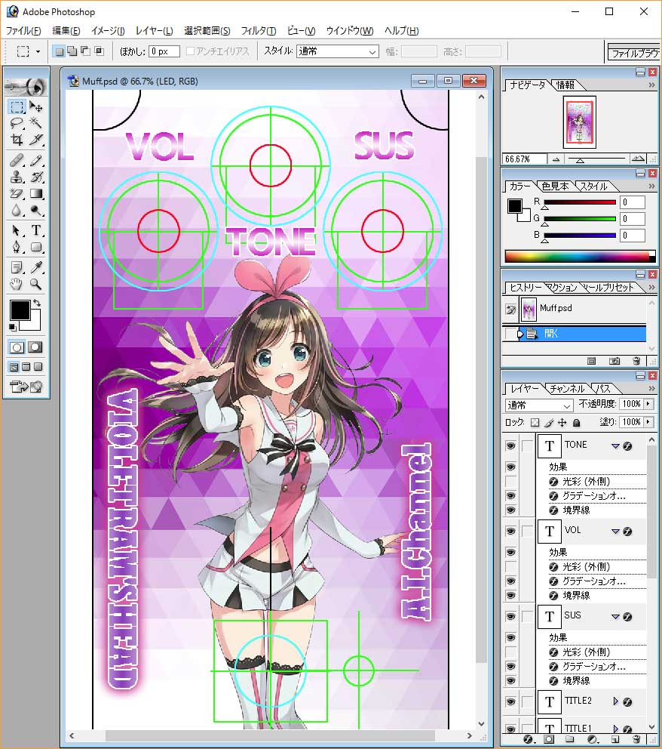The width and height of the screenshot is (662, 749).
Task: Hide the SUS text layer
Action: coord(510,617)
